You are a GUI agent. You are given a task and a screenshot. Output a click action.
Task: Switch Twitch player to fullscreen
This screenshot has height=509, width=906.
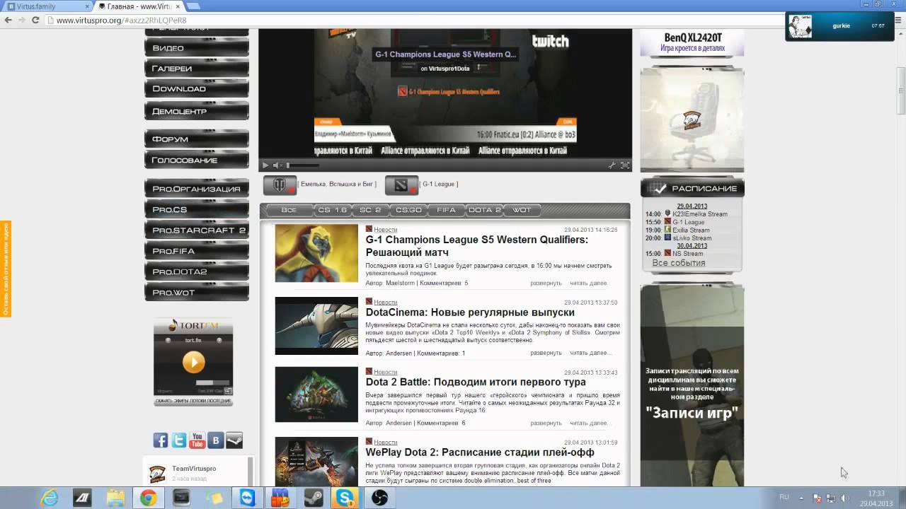pos(625,165)
